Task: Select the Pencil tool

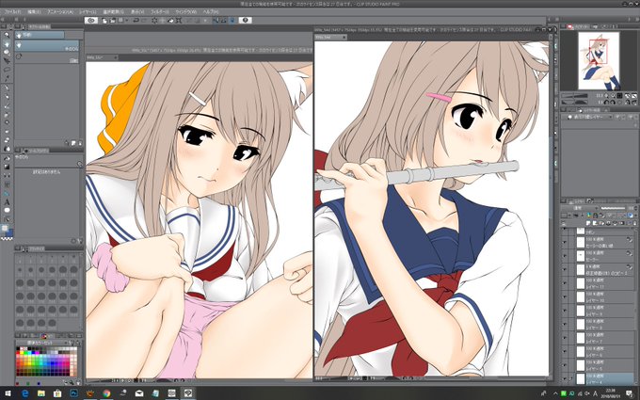Action: coord(7,97)
